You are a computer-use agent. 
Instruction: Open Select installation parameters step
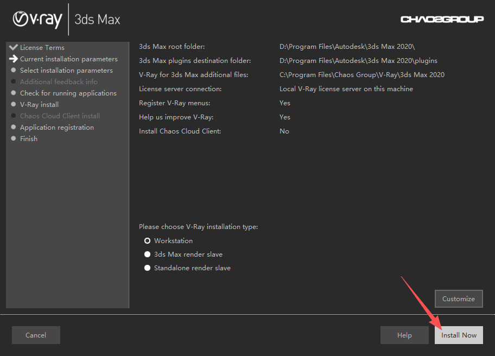click(66, 71)
